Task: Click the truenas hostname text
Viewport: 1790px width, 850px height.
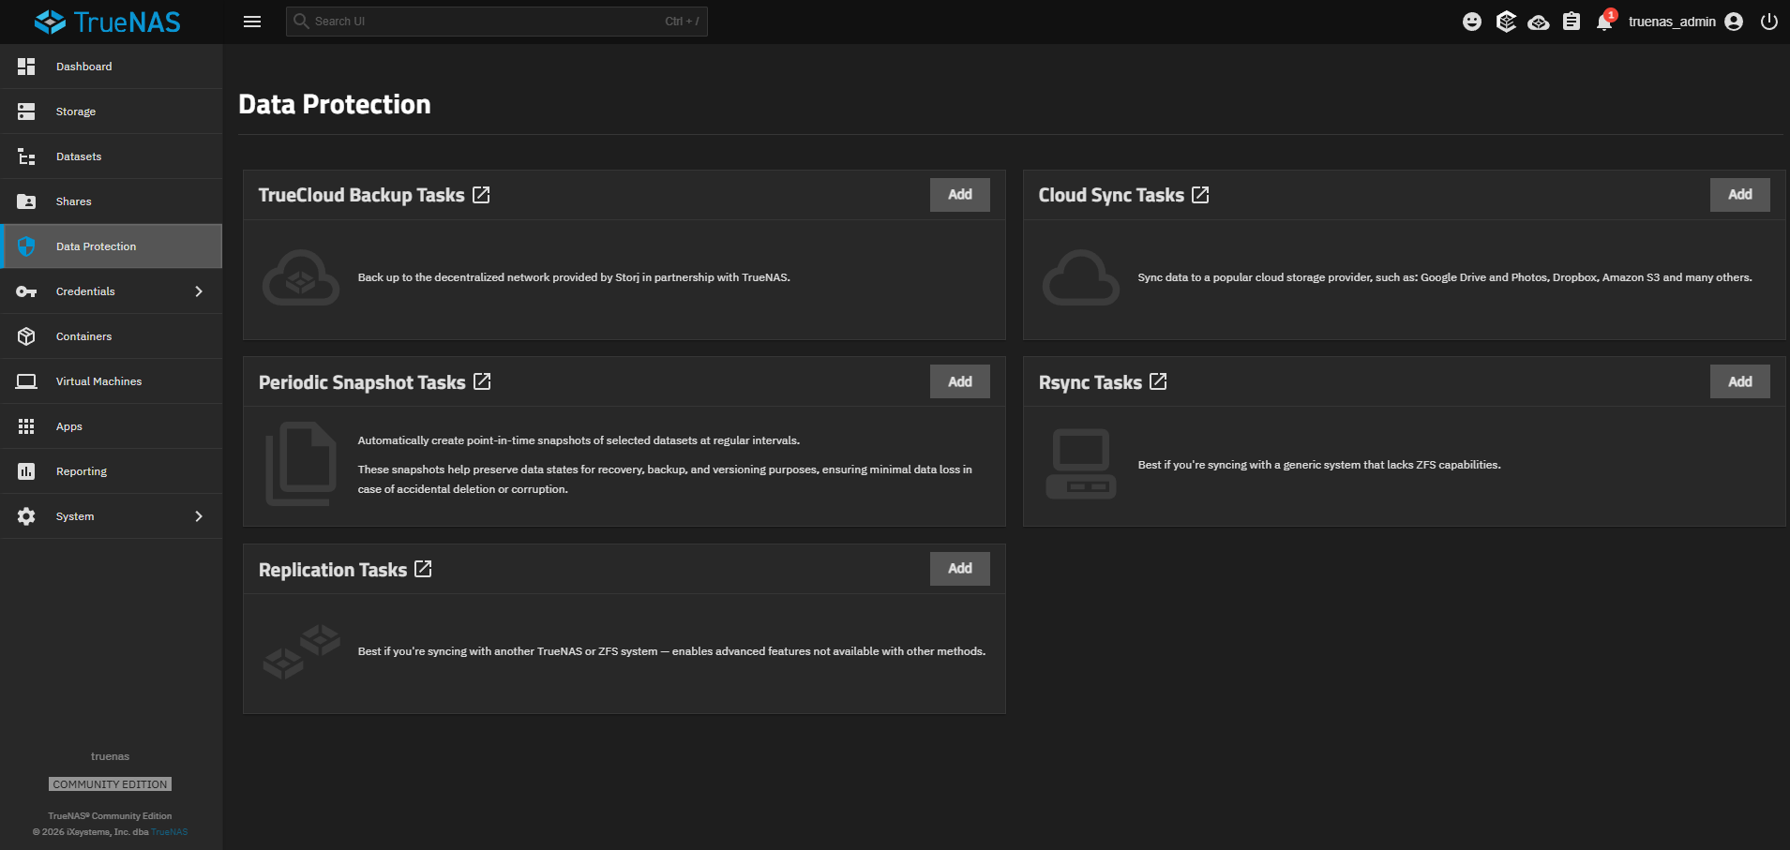Action: [x=111, y=756]
